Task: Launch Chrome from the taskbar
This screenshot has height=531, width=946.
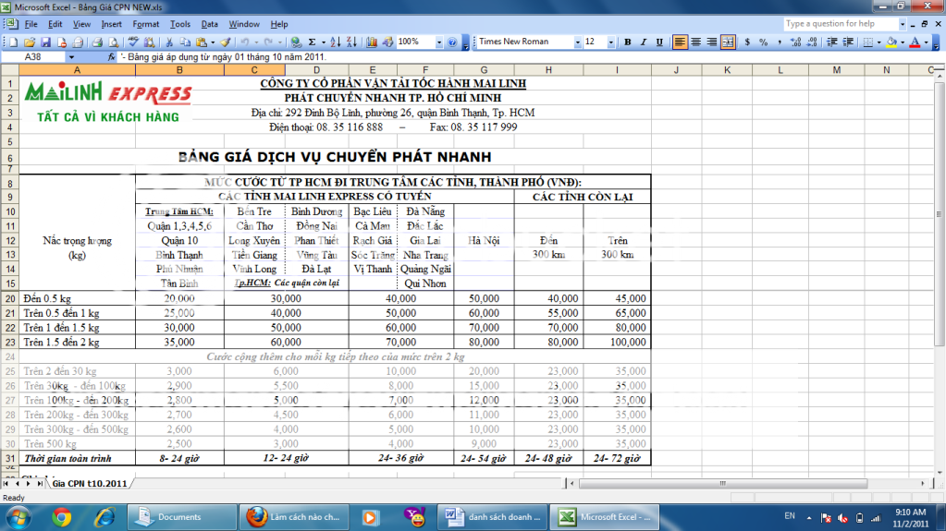Action: tap(62, 517)
